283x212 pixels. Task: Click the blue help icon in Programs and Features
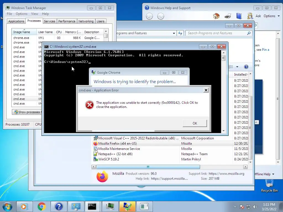tap(246, 67)
